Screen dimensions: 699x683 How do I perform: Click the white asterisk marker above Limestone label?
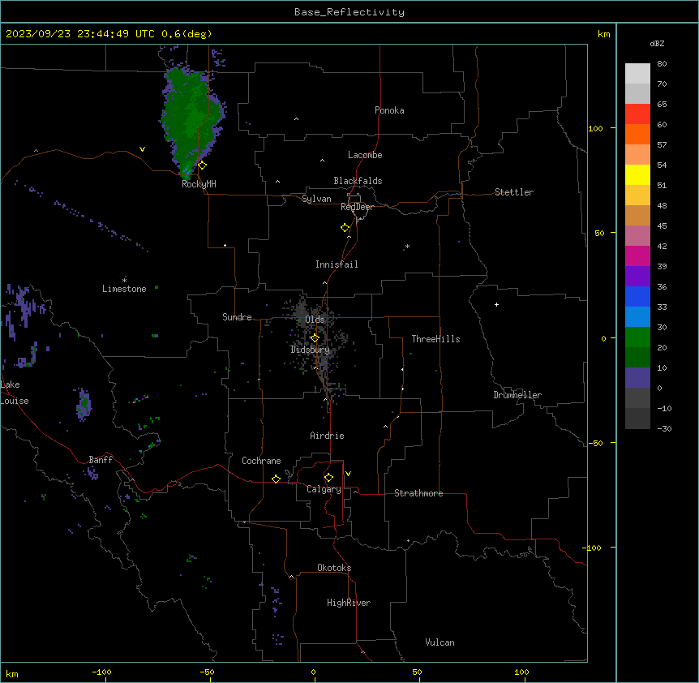click(x=124, y=280)
